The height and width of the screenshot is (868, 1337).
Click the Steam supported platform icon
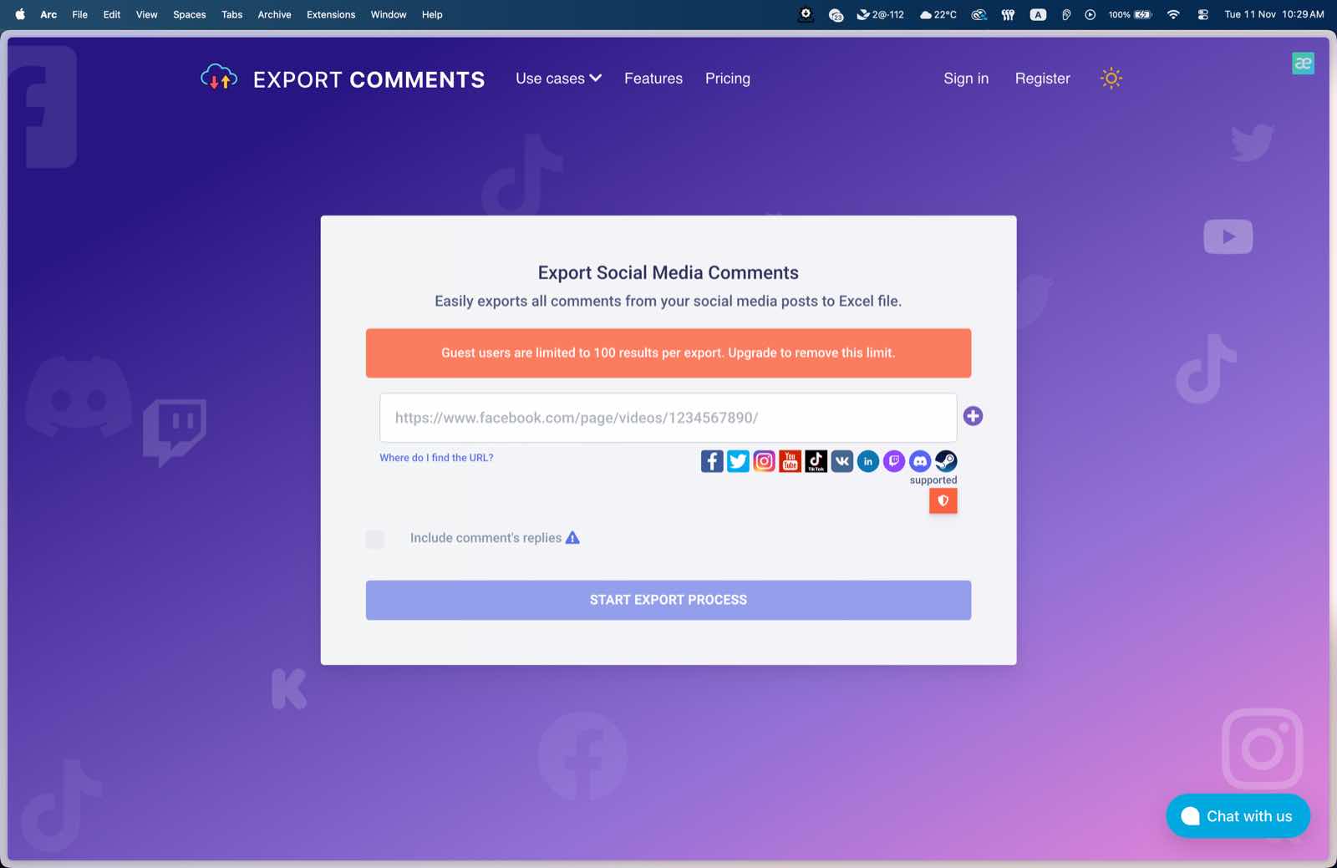pyautogui.click(x=946, y=461)
